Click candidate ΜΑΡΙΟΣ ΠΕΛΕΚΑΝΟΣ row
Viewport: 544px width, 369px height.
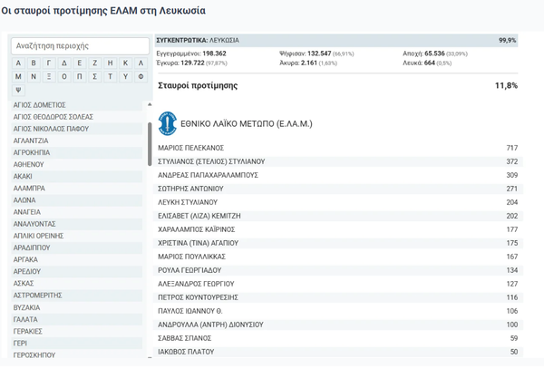[x=338, y=148]
